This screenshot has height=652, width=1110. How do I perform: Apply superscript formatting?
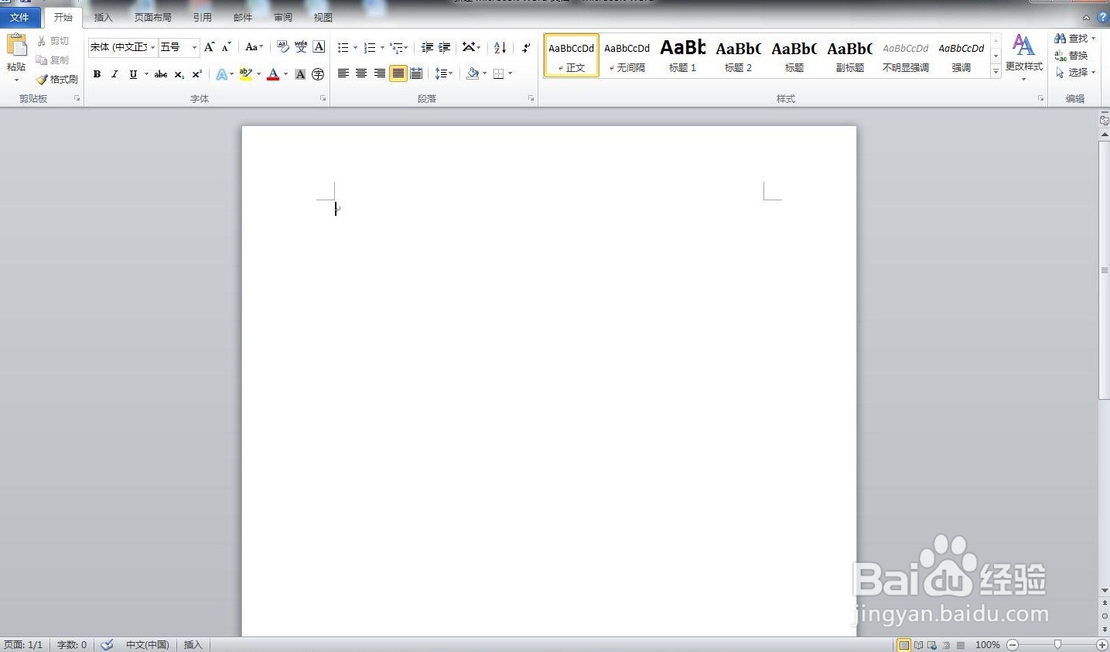(x=196, y=74)
